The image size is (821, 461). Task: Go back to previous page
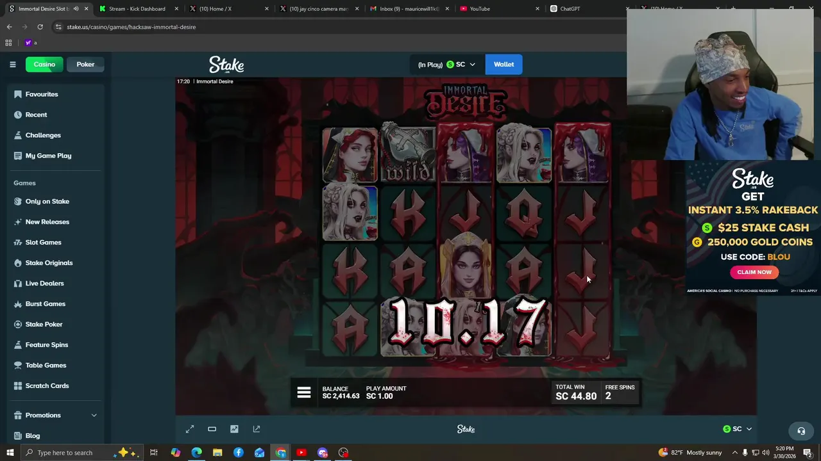pos(9,27)
